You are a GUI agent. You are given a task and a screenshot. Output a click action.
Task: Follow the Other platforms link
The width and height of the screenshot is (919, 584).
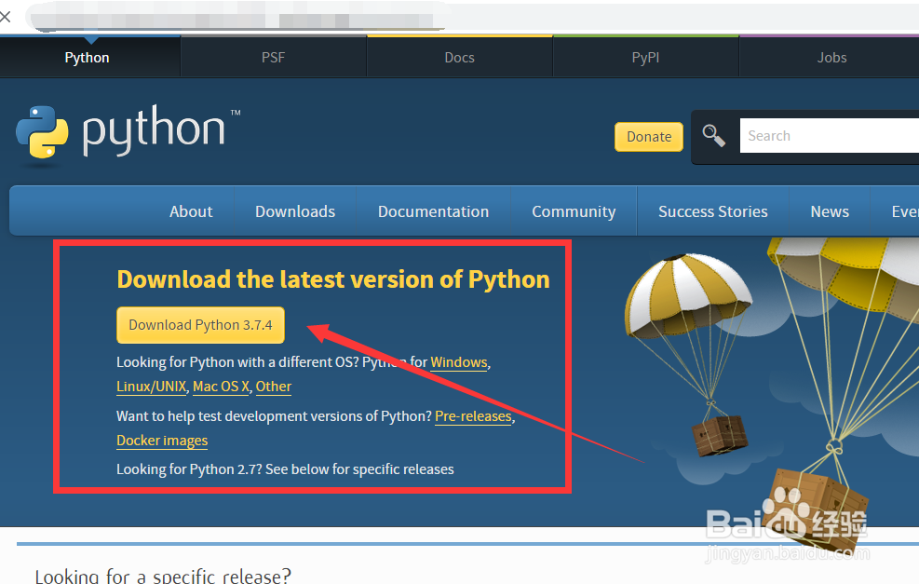(x=273, y=387)
